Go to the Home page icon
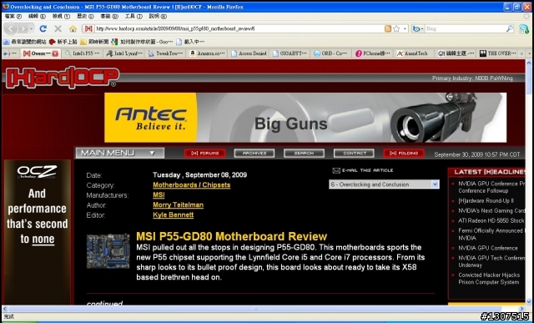Image resolution: width=534 pixels, height=323 pixels. point(73,28)
